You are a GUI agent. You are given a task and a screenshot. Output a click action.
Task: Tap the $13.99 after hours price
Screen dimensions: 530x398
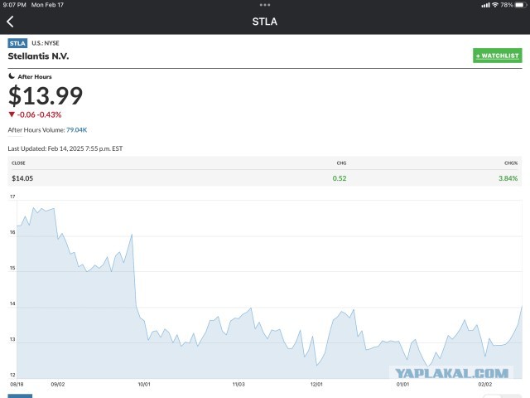coord(46,96)
